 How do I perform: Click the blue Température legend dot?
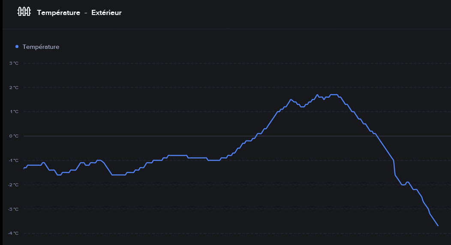[17, 47]
